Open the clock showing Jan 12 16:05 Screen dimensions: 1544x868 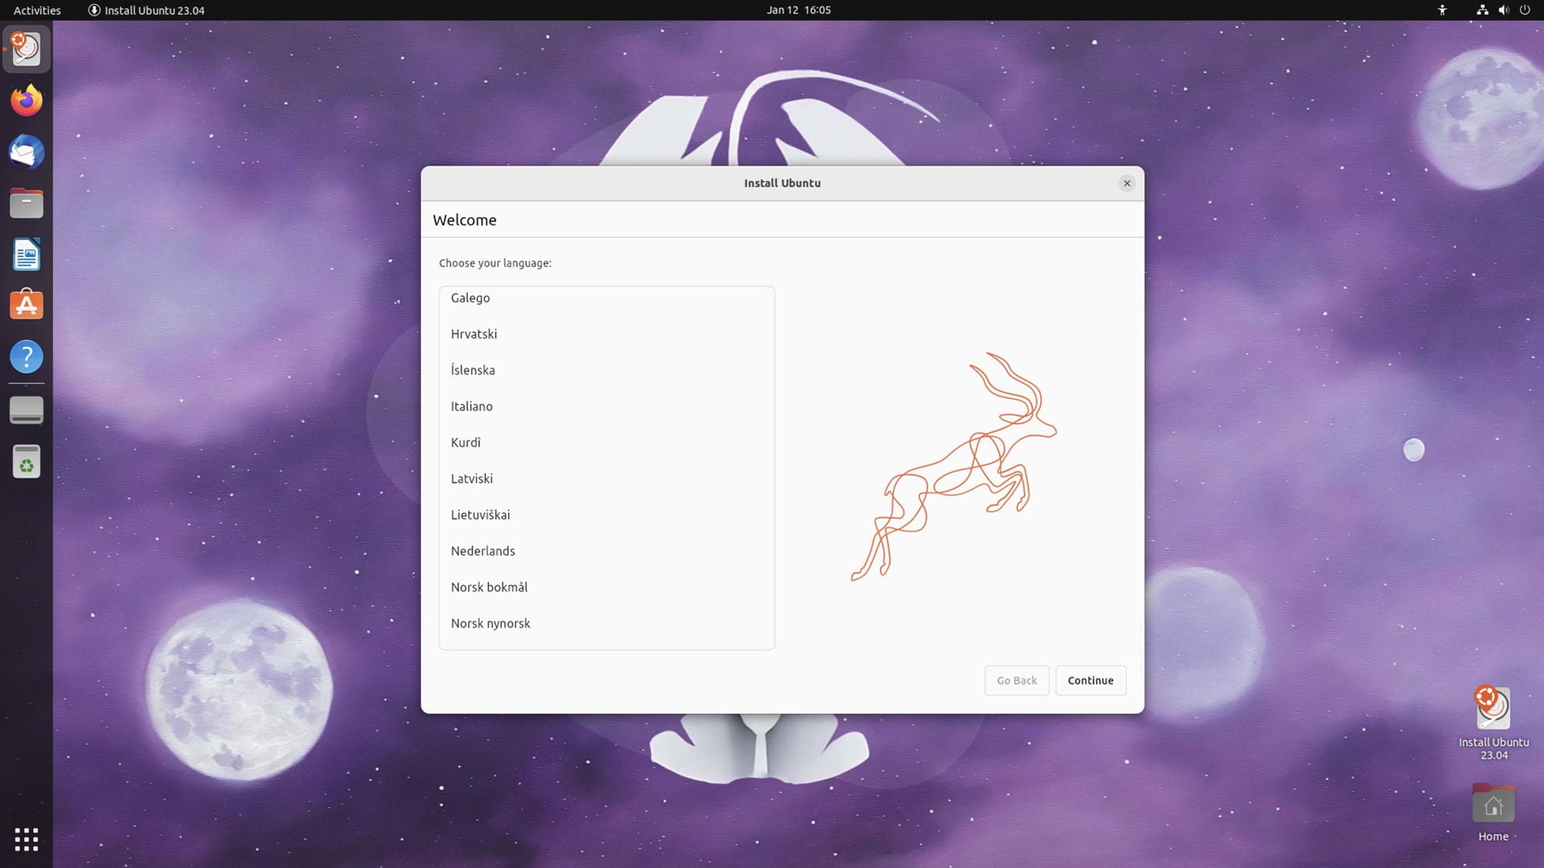799,10
